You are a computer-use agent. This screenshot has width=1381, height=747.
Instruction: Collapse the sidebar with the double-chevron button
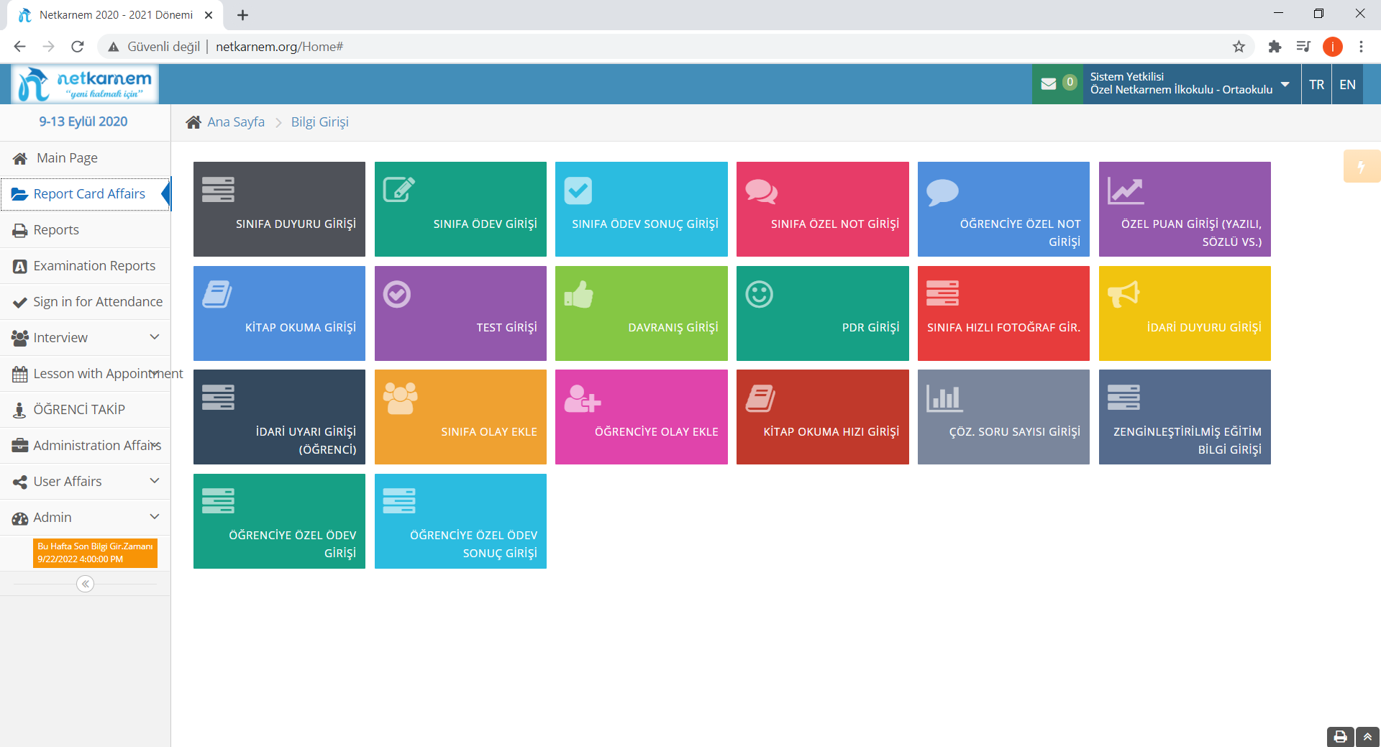pyautogui.click(x=86, y=584)
